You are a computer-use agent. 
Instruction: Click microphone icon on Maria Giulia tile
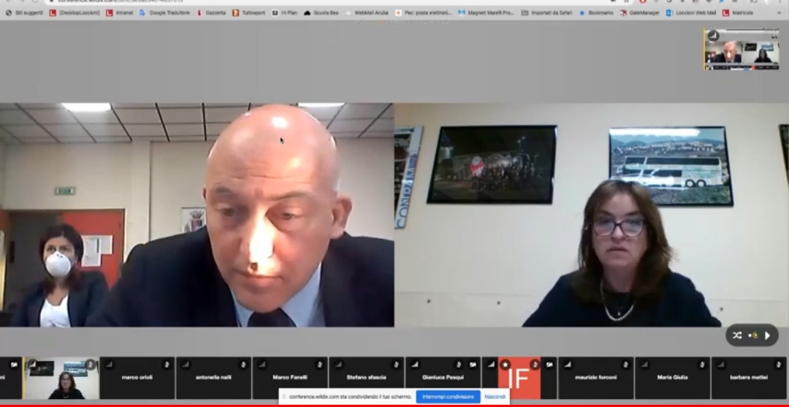point(702,364)
